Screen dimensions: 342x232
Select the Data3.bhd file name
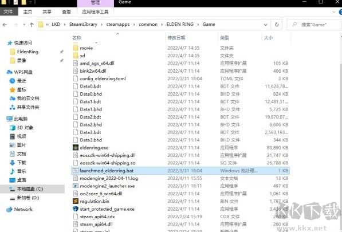pyautogui.click(x=91, y=140)
